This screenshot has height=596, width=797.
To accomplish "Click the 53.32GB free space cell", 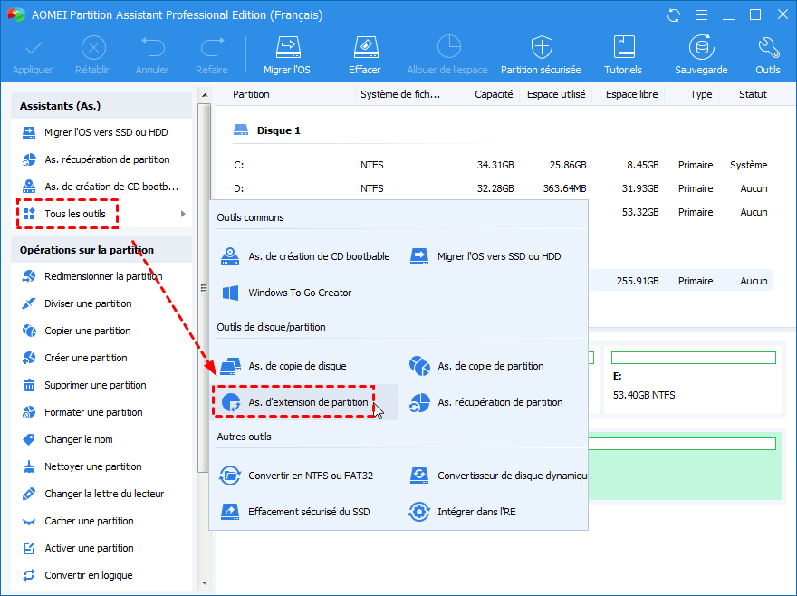I will coord(640,212).
